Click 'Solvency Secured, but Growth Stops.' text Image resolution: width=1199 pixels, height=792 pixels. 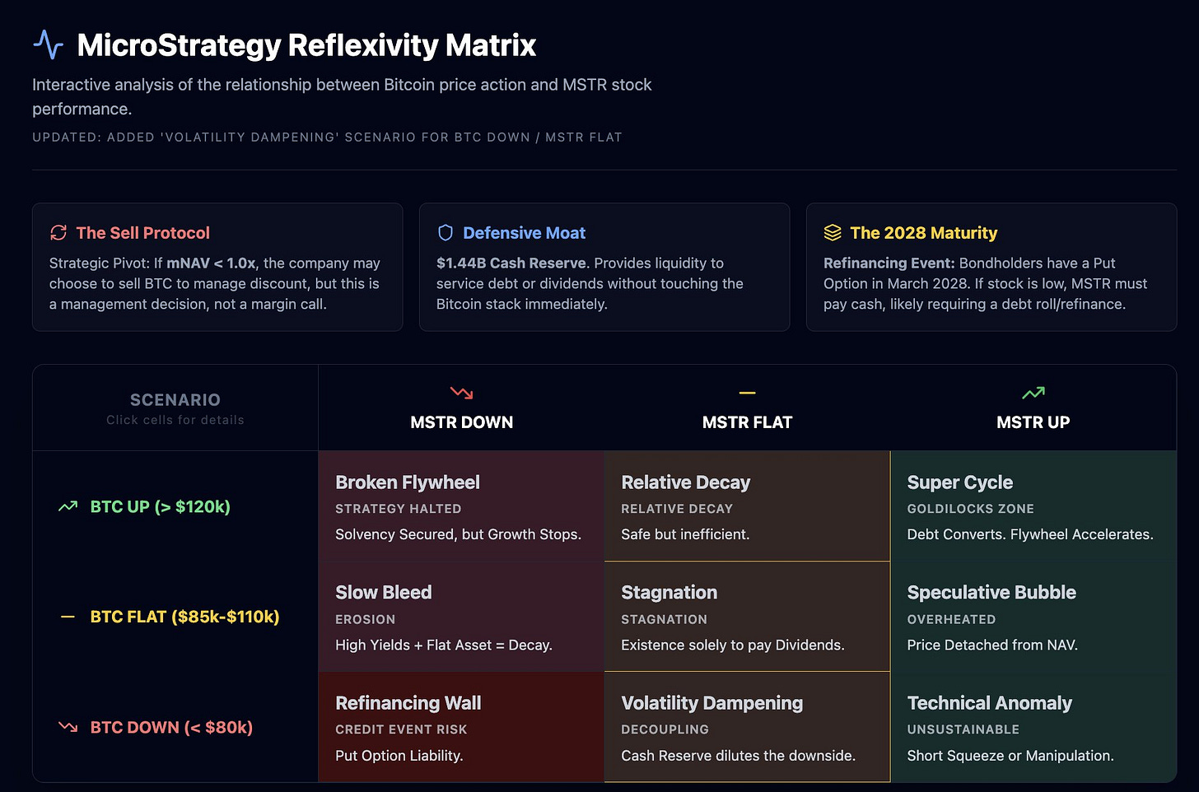click(x=458, y=534)
